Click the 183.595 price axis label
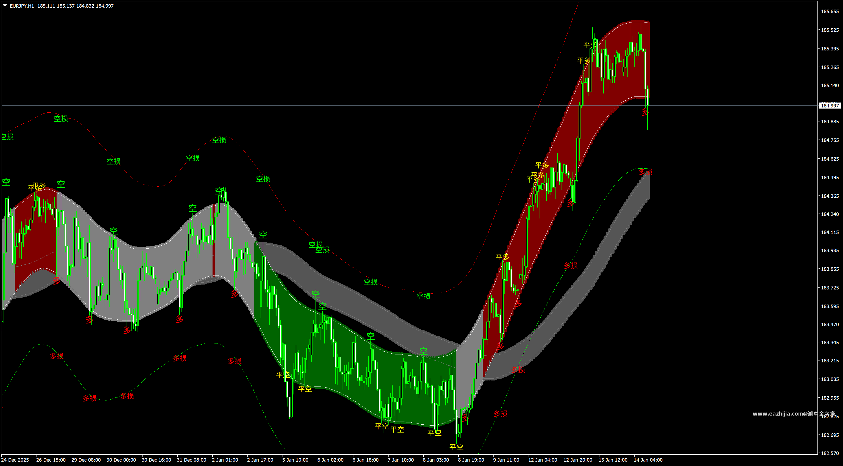 pos(830,306)
